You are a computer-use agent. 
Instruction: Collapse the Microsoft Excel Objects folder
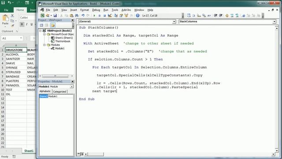point(44,34)
